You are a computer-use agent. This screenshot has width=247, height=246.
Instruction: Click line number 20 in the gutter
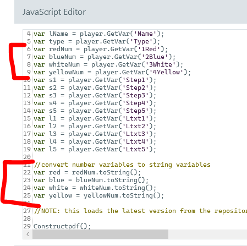[x=27, y=157]
